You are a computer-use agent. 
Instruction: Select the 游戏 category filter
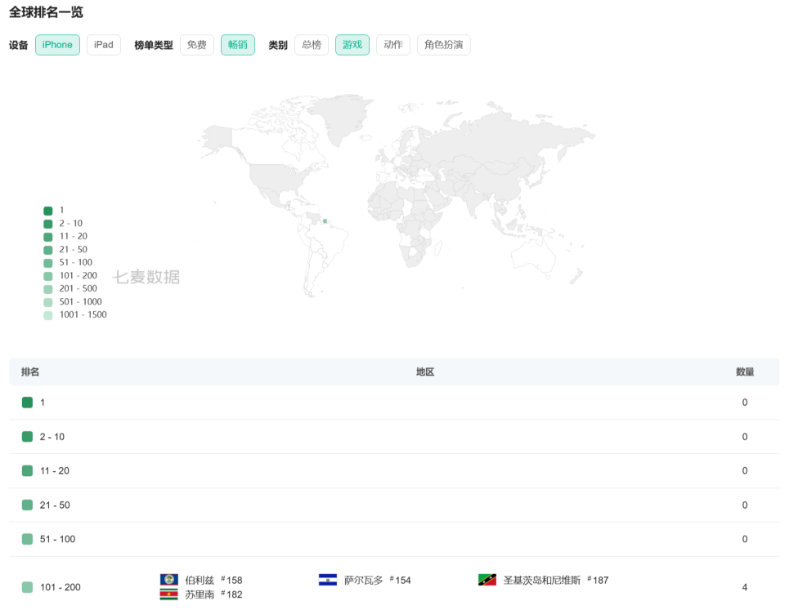pos(352,45)
